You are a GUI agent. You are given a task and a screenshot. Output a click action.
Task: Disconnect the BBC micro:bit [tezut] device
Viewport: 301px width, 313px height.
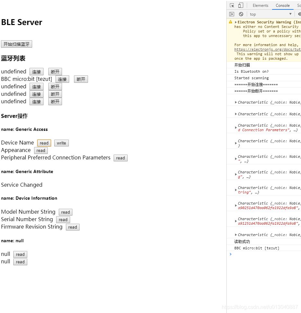pyautogui.click(x=81, y=79)
